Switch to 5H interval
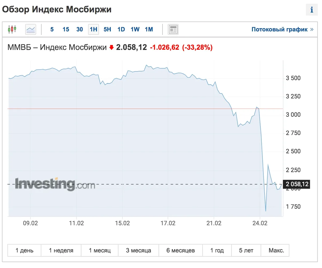322x268 pixels. point(107,30)
